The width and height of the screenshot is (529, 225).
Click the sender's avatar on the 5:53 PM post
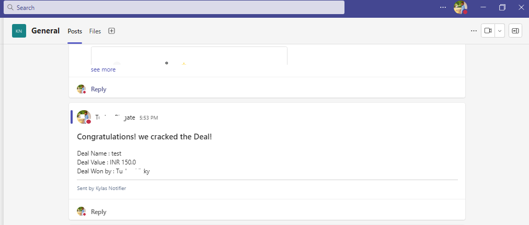(x=84, y=117)
